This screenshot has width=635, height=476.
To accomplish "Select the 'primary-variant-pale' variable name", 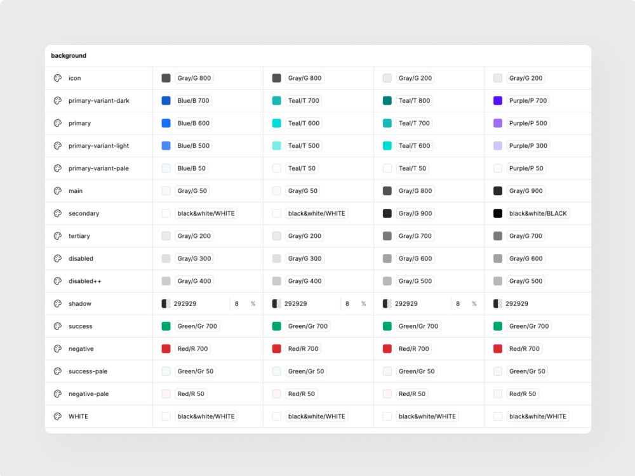I will point(99,168).
